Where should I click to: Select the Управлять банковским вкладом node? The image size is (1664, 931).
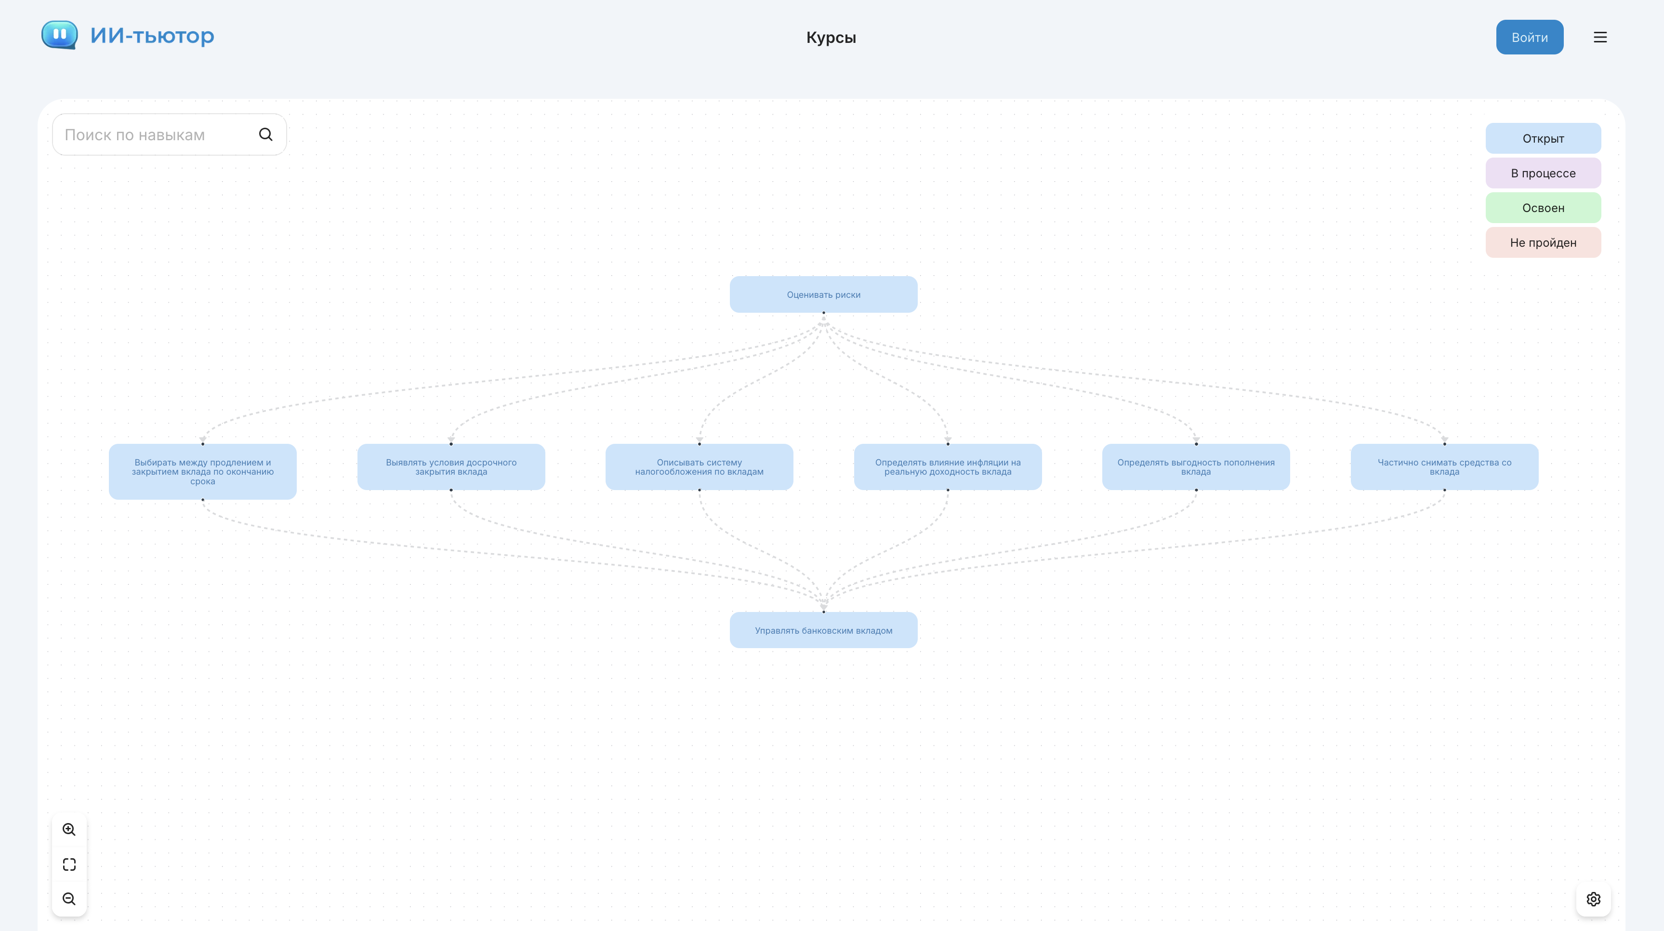click(823, 631)
